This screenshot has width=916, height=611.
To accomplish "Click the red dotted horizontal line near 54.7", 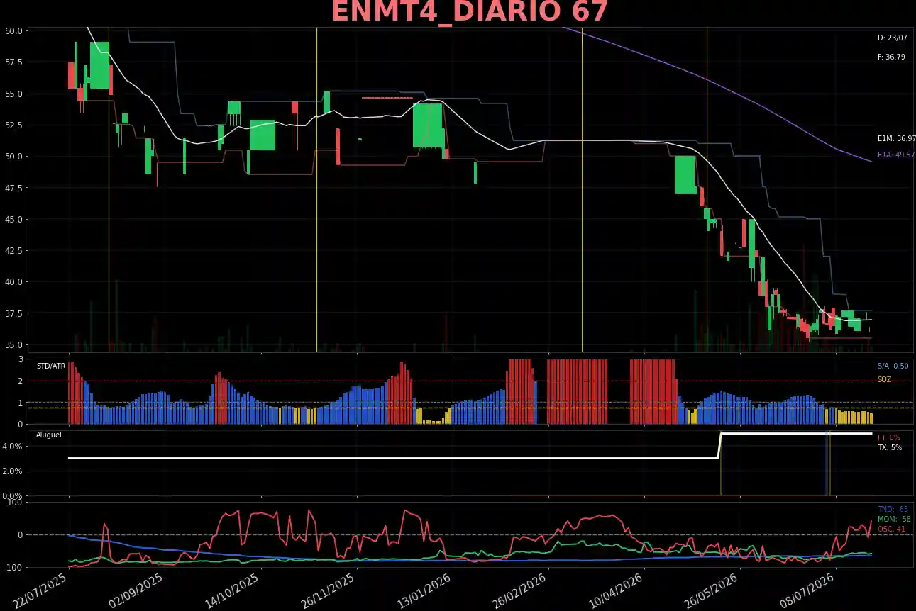I will coord(387,98).
